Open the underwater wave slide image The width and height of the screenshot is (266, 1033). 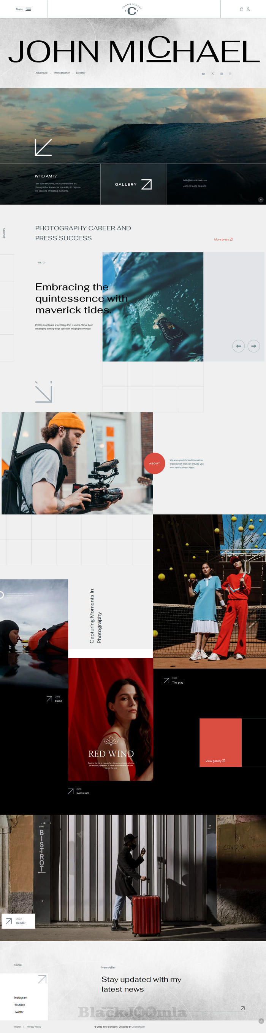(x=153, y=307)
